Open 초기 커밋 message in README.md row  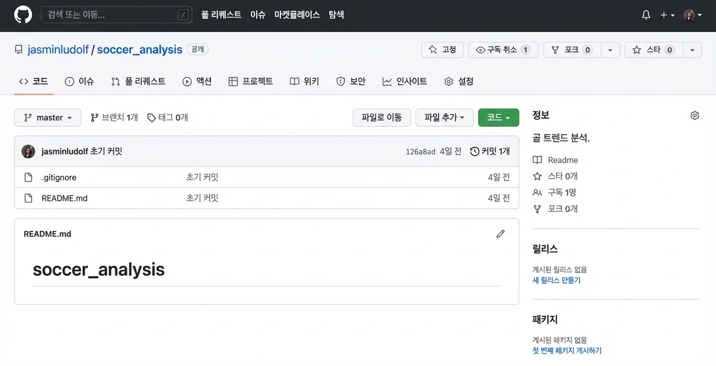click(202, 198)
